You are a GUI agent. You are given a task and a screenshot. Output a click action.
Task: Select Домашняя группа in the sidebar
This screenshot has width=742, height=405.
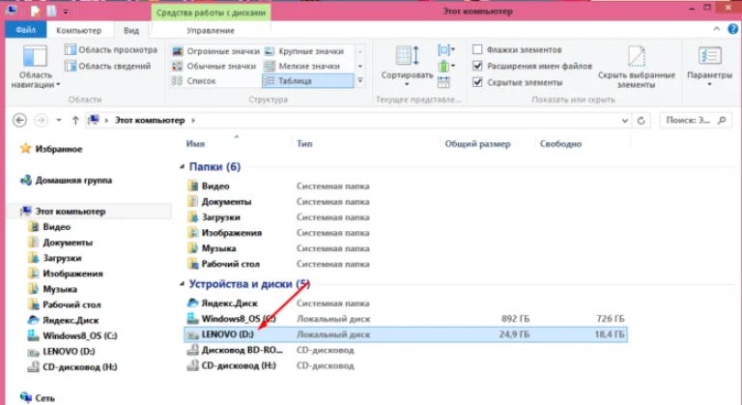click(x=66, y=180)
